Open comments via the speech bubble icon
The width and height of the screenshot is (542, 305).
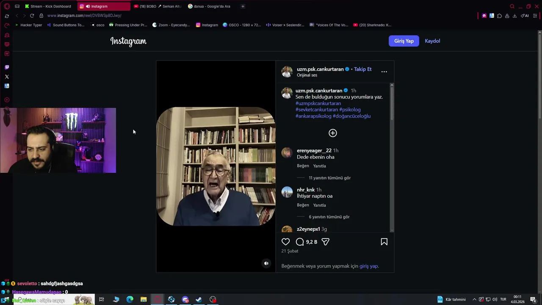[x=300, y=242]
